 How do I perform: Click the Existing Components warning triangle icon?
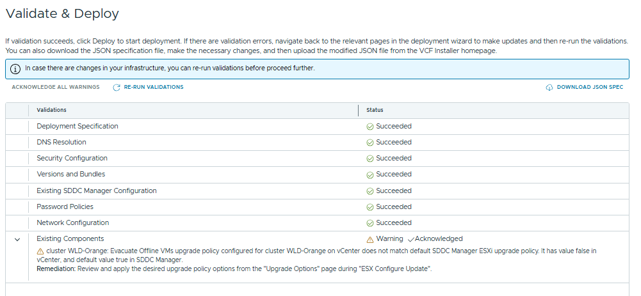[x=369, y=239]
